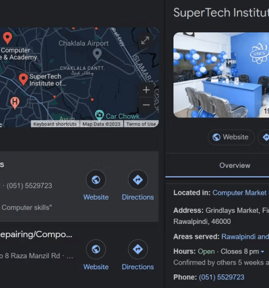Viewport: 269px width, 288px height.
Task: Select the Repairing/Compo... listing title
Action: click(36, 234)
